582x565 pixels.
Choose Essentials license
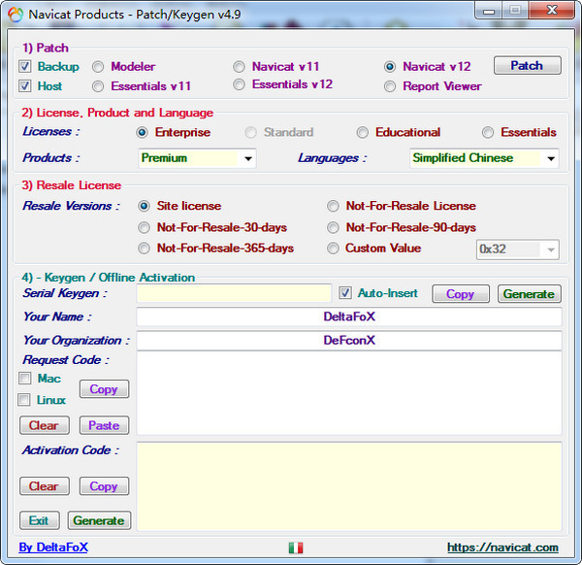[488, 132]
